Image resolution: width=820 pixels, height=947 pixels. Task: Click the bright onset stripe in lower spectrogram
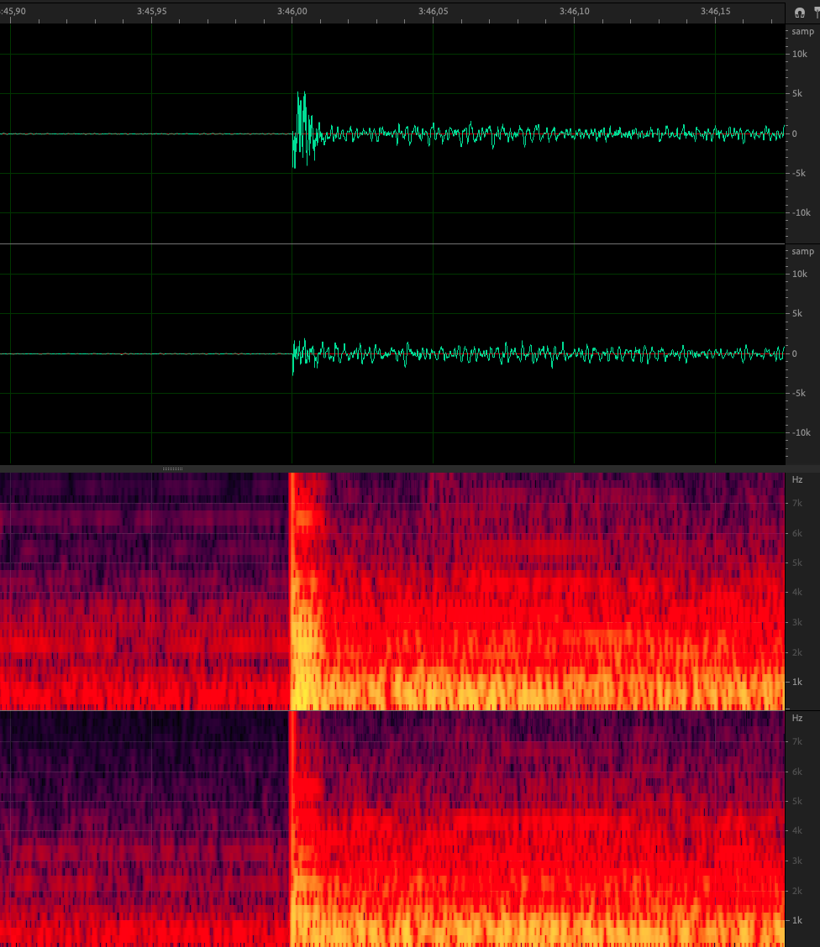pyautogui.click(x=292, y=827)
